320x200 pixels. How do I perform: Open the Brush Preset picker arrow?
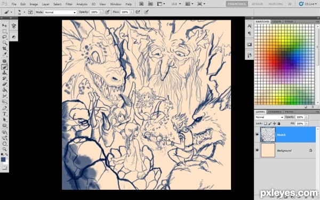25,12
